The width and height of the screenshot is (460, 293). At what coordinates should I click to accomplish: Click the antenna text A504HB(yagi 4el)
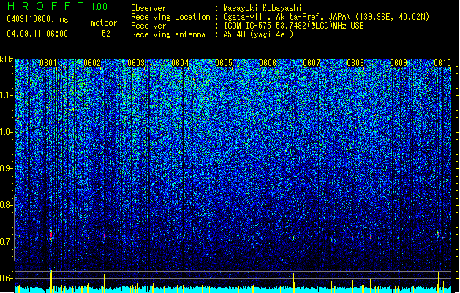click(x=258, y=34)
